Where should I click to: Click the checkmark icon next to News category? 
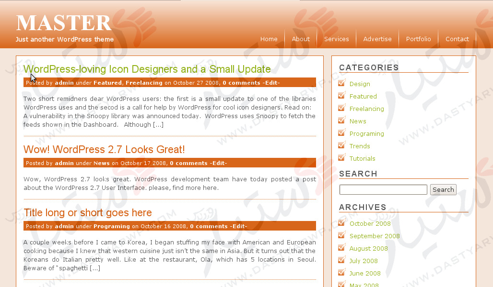(342, 121)
